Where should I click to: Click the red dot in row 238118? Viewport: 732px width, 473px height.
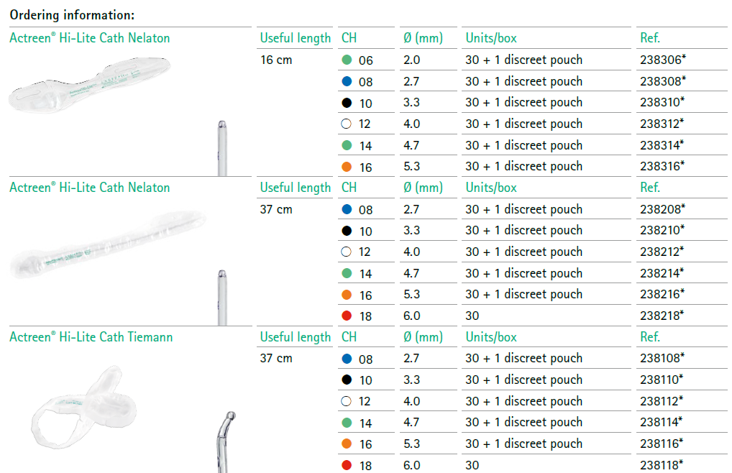(x=347, y=465)
